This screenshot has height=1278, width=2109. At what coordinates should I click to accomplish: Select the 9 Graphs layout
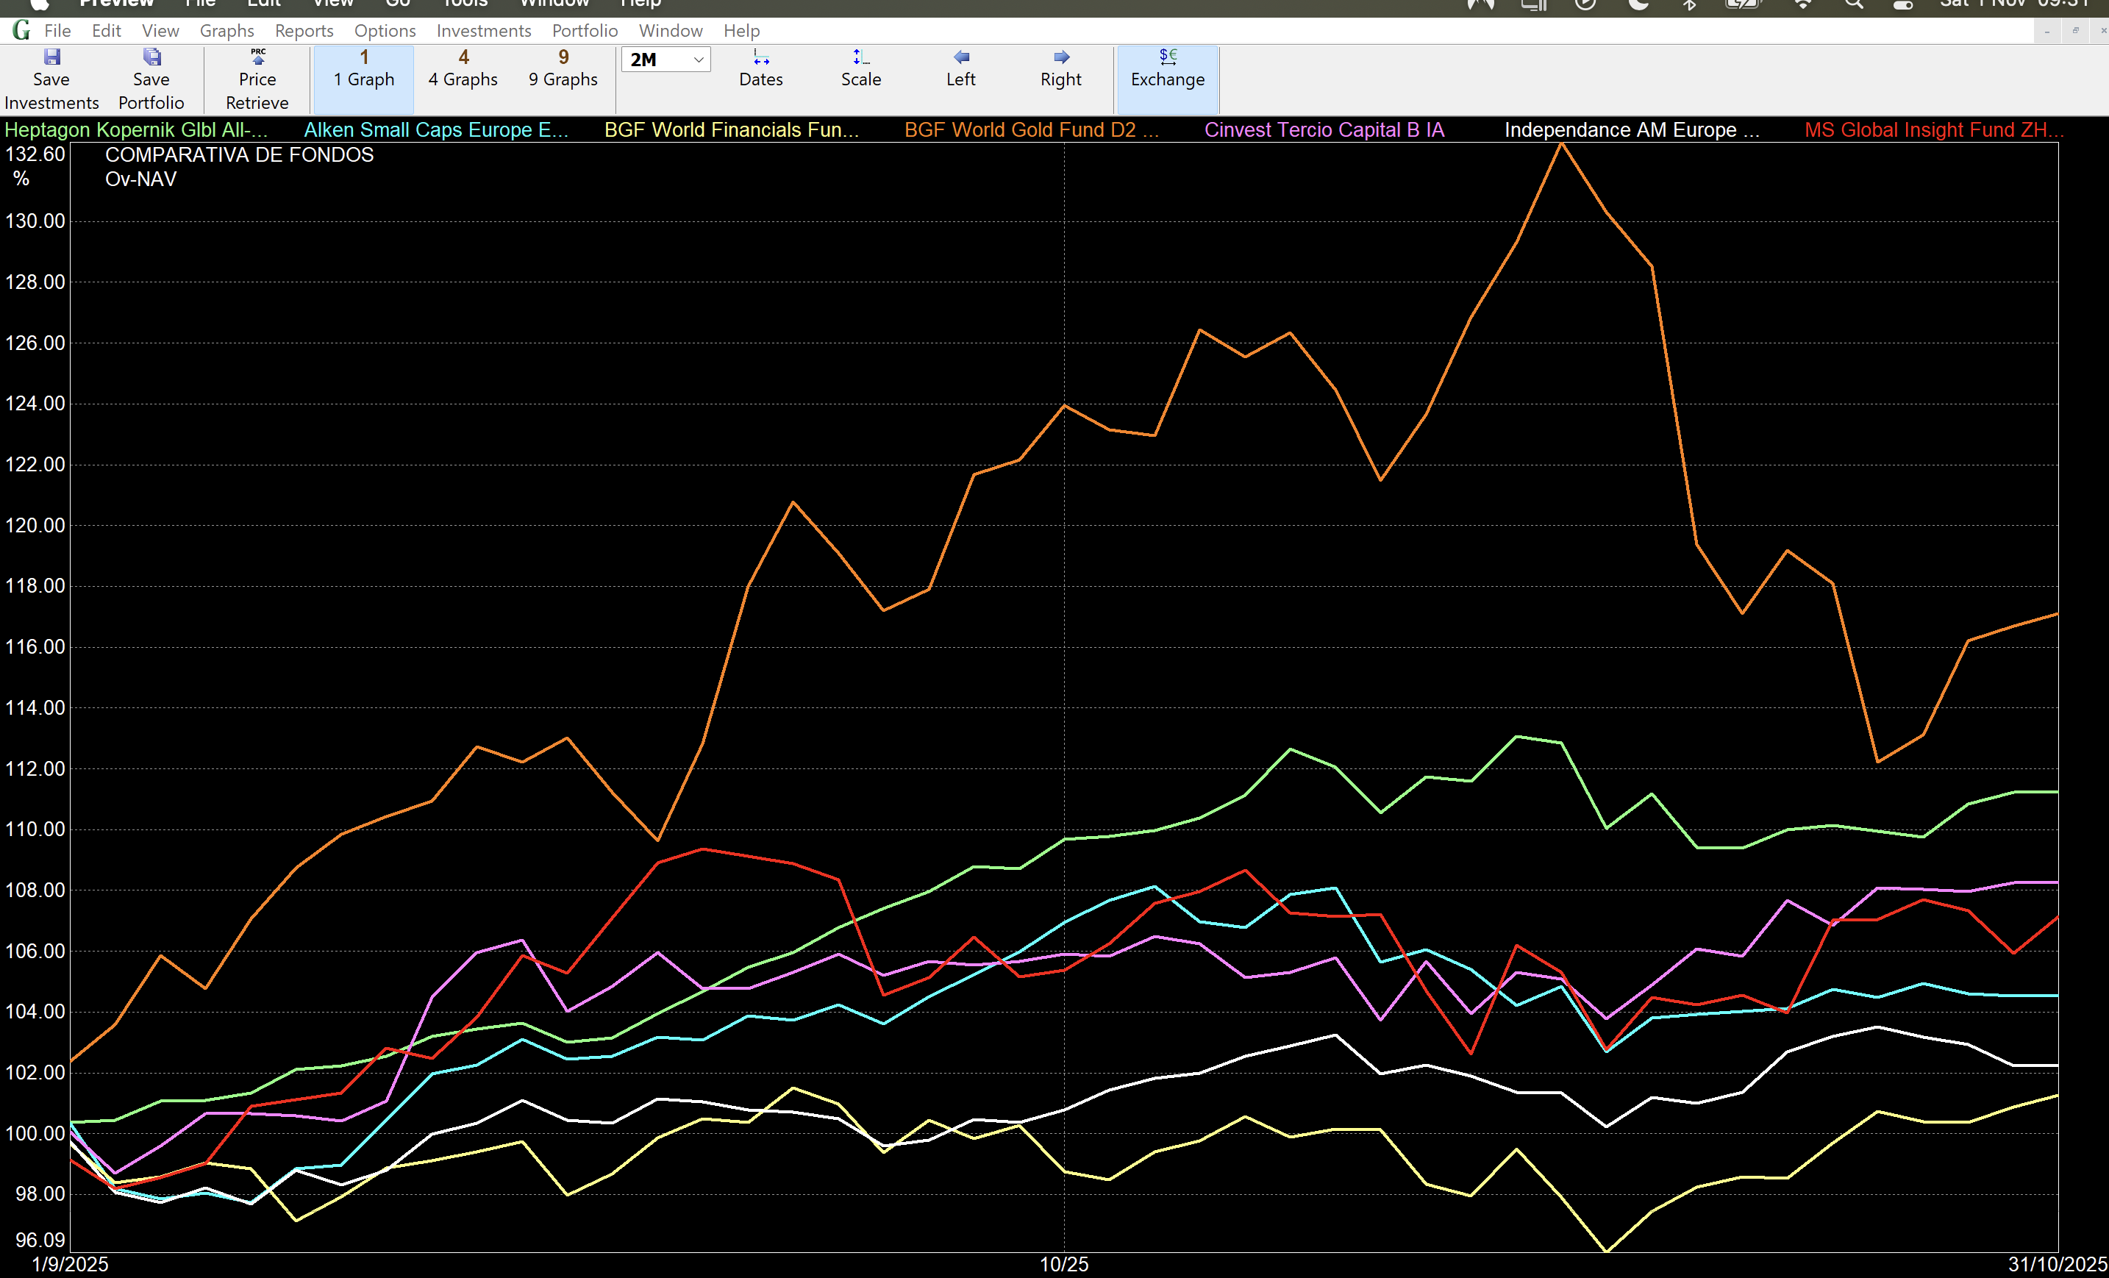pos(563,68)
